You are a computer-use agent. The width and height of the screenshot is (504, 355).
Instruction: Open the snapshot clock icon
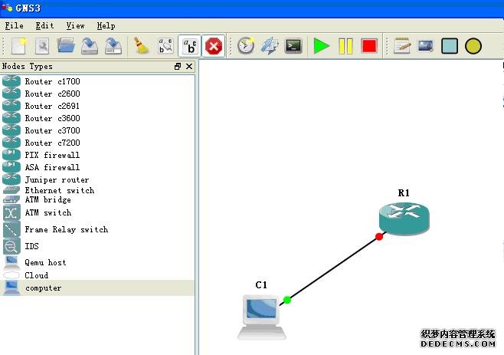pos(246,46)
